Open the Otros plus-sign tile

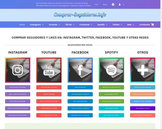coord(143,70)
